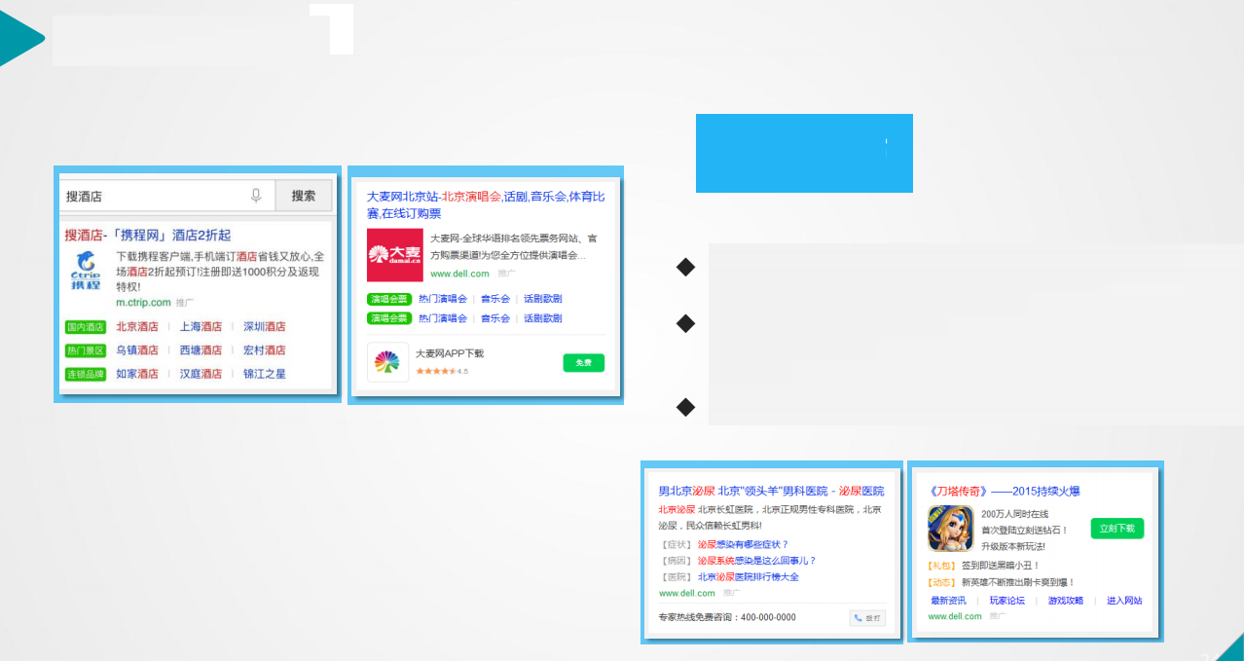The width and height of the screenshot is (1244, 661).
Task: Open the 《刀塔传奇》——2015持续火爆 headline link
Action: pyautogui.click(x=1004, y=492)
